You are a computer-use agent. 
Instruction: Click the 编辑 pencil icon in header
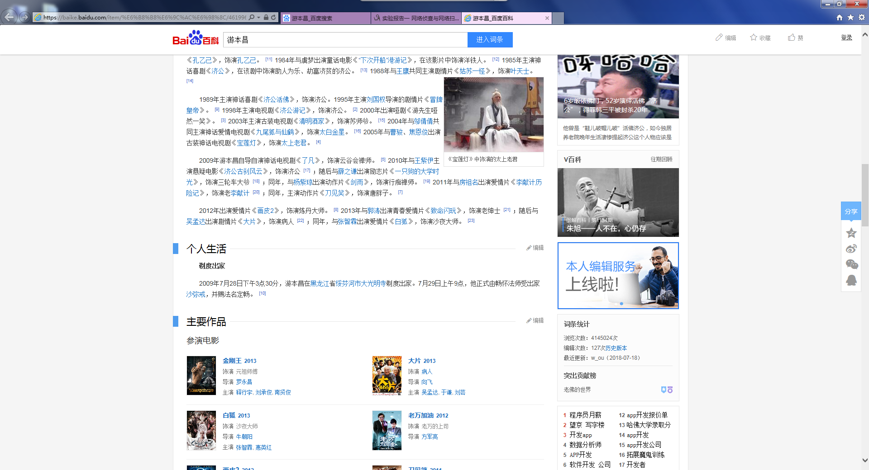click(x=719, y=38)
